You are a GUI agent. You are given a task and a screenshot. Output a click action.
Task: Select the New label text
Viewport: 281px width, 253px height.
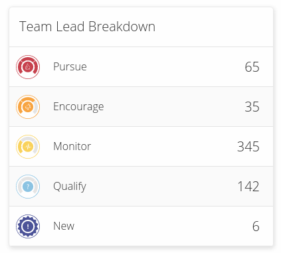pyautogui.click(x=64, y=226)
